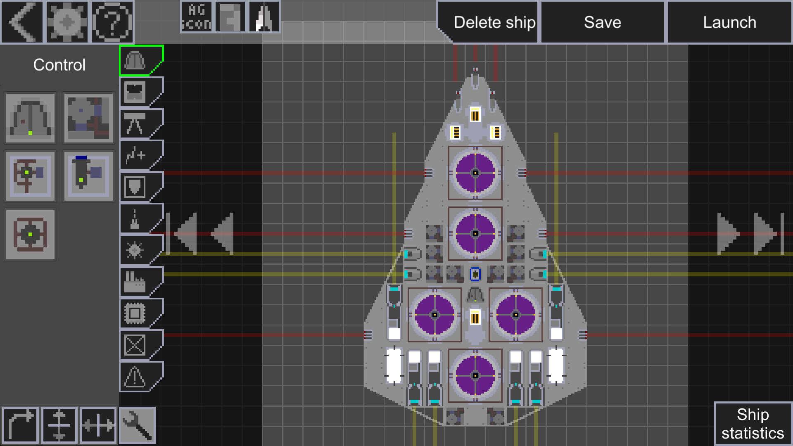Pick the cockpit part thumbnail in Control

[30, 118]
